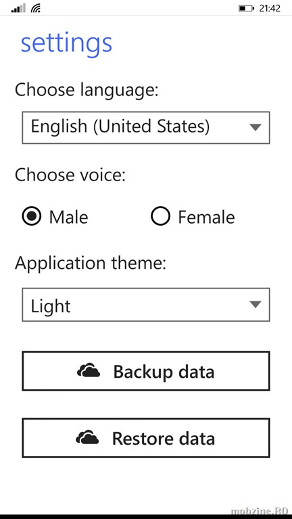292x519 pixels.
Task: Tap the Choose language label
Action: coord(87,91)
